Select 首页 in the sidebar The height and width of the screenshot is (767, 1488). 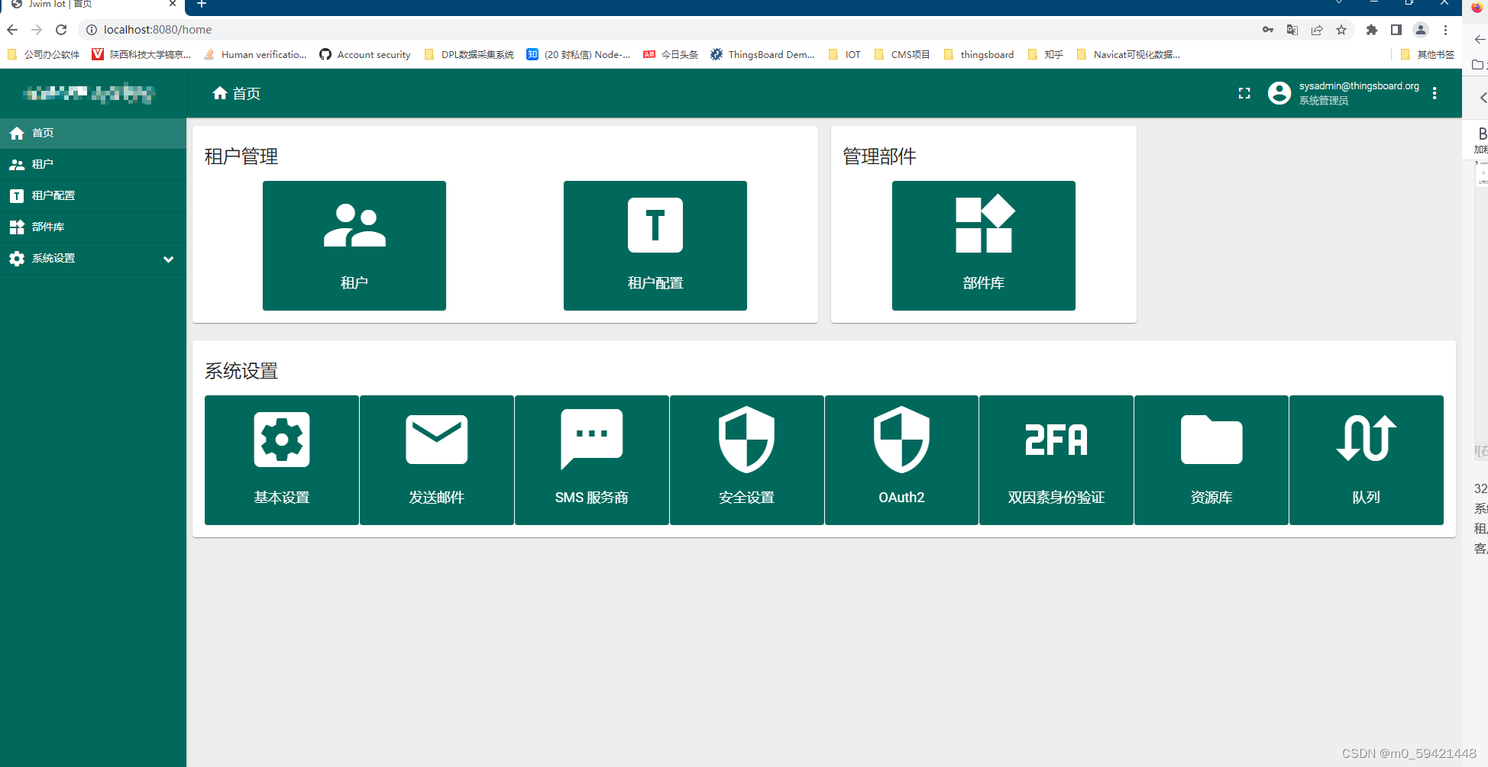point(93,133)
